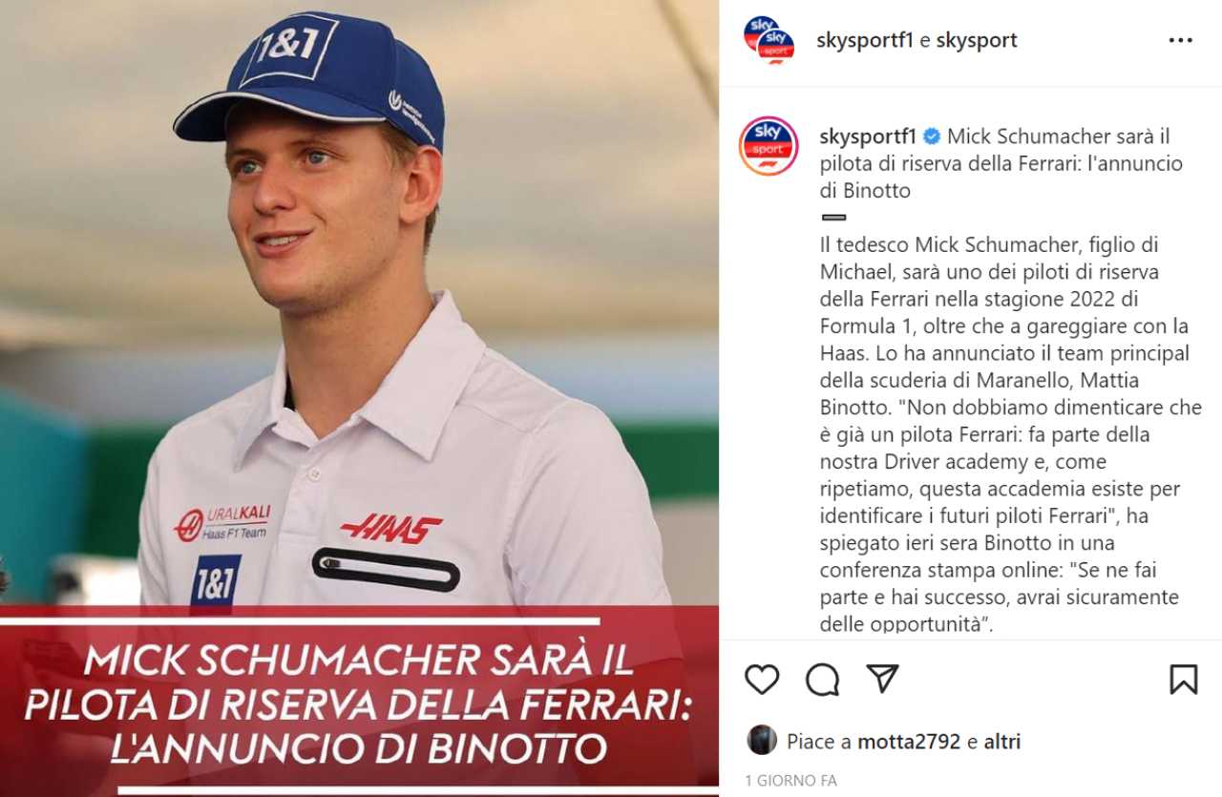Share post using the paper plane icon

[882, 679]
